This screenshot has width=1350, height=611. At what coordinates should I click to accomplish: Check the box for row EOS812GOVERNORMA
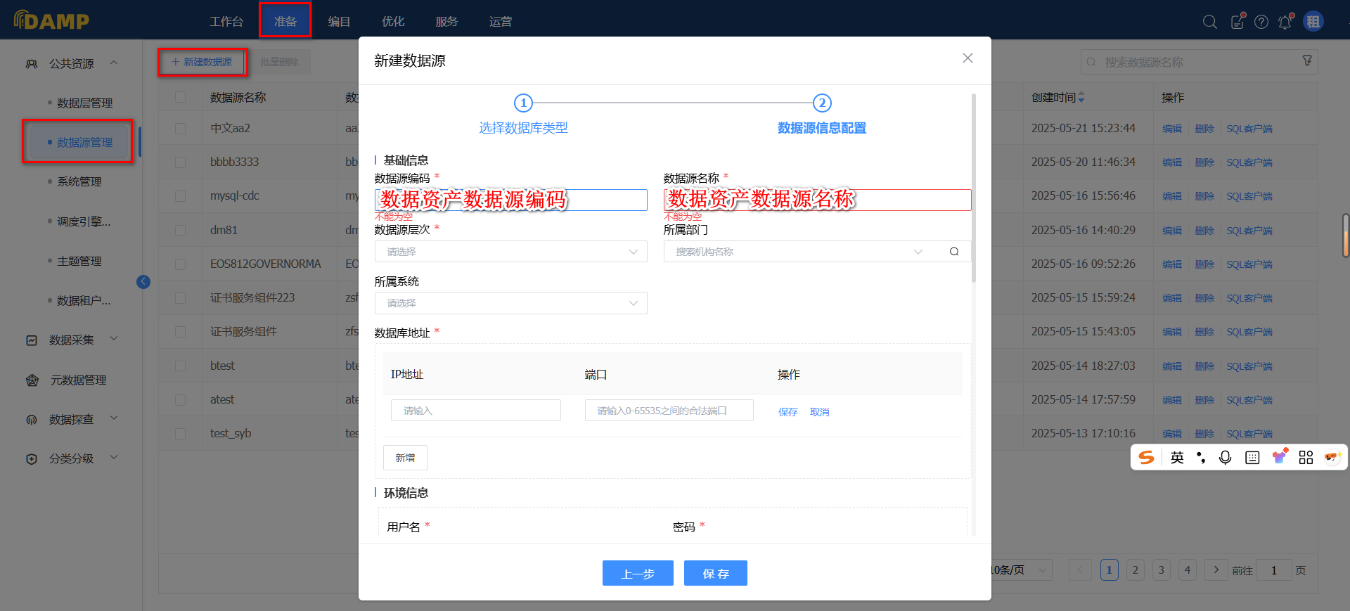point(181,264)
